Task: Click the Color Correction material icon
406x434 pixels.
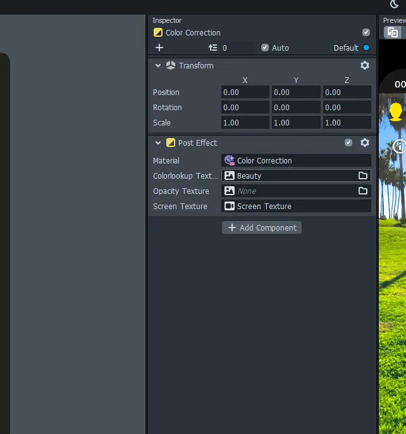Action: coord(229,160)
